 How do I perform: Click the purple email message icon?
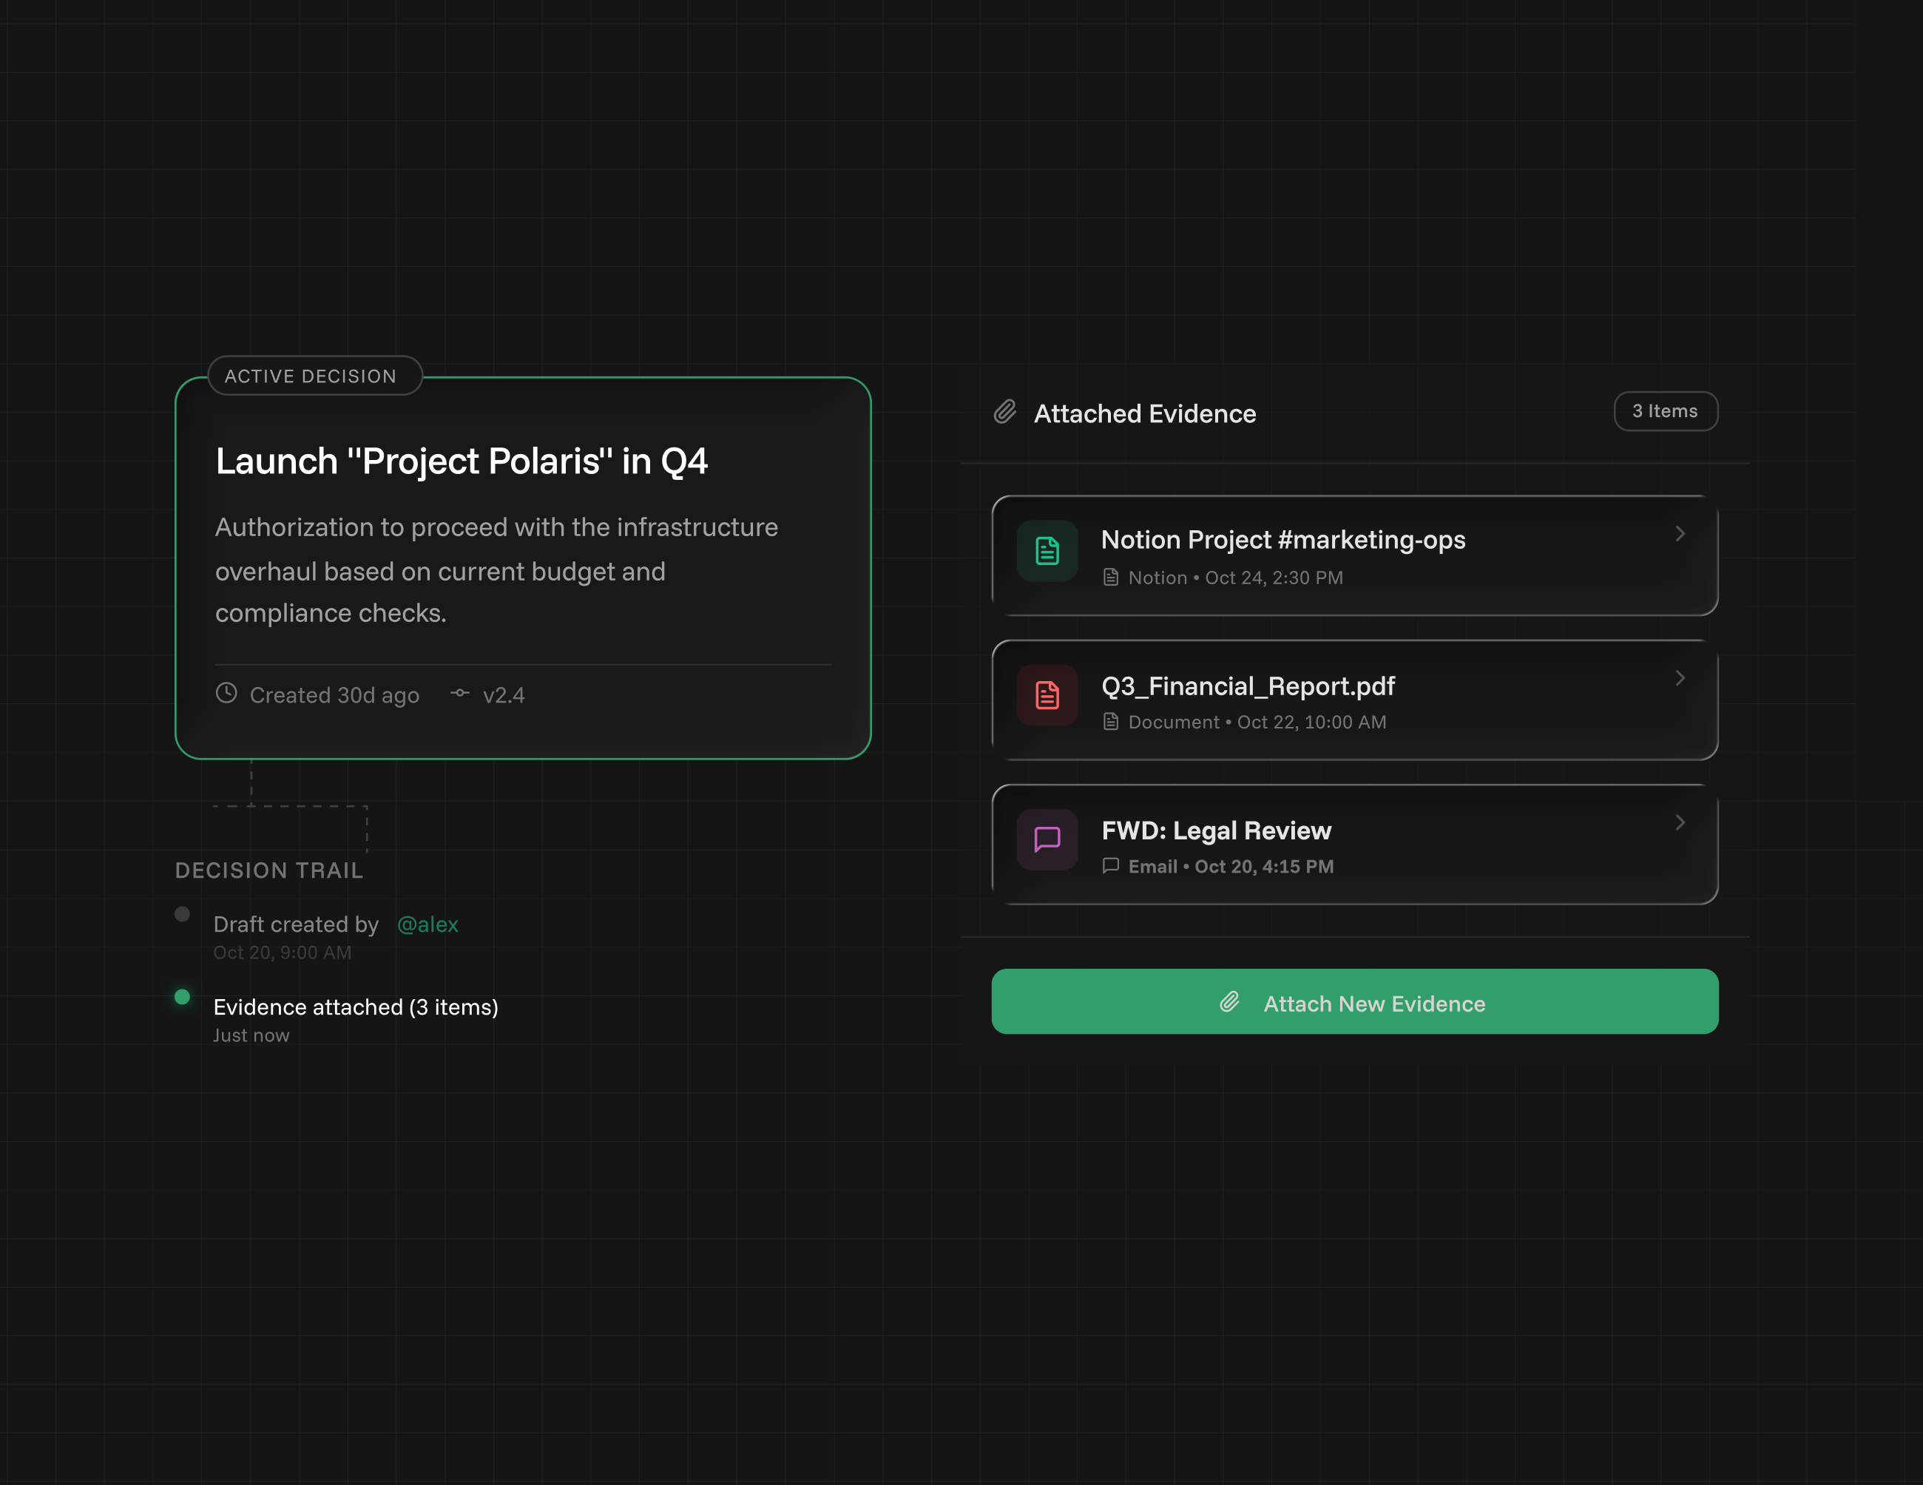1047,839
